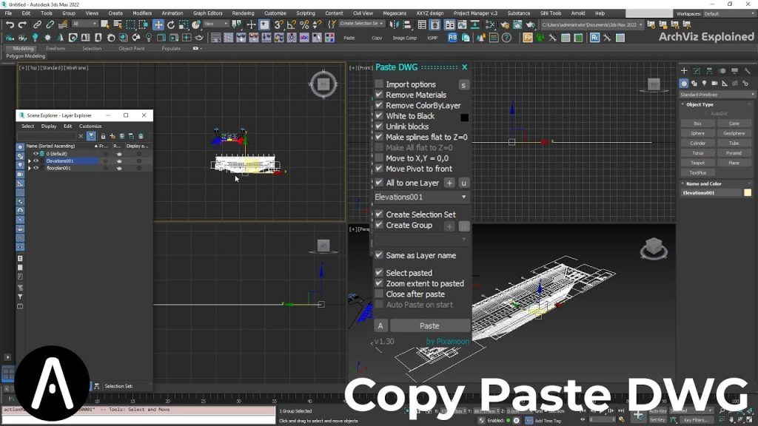
Task: Click the Elevations001 object name field
Action: (x=711, y=193)
